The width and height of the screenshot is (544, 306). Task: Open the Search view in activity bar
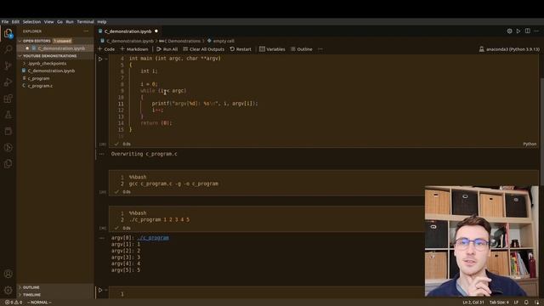[x=8, y=49]
